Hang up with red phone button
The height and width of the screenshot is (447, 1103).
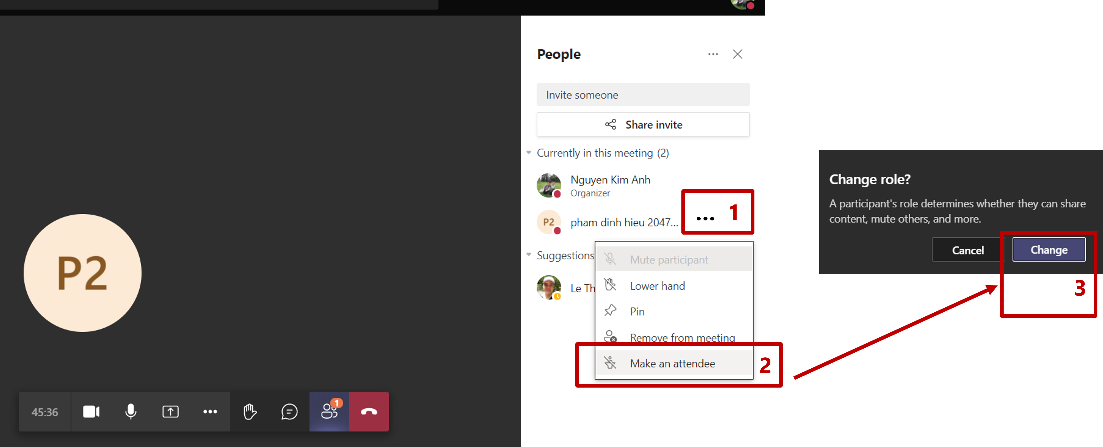pos(369,412)
